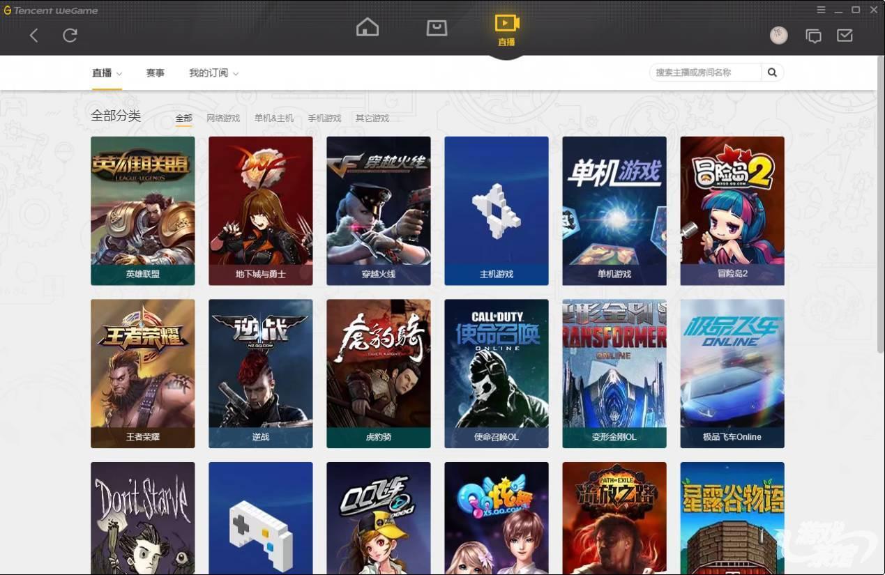
Task: Open the 使命召唤OL game card
Action: tap(497, 374)
